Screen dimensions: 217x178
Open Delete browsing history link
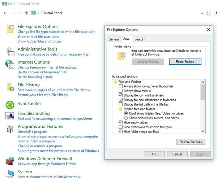35,77
